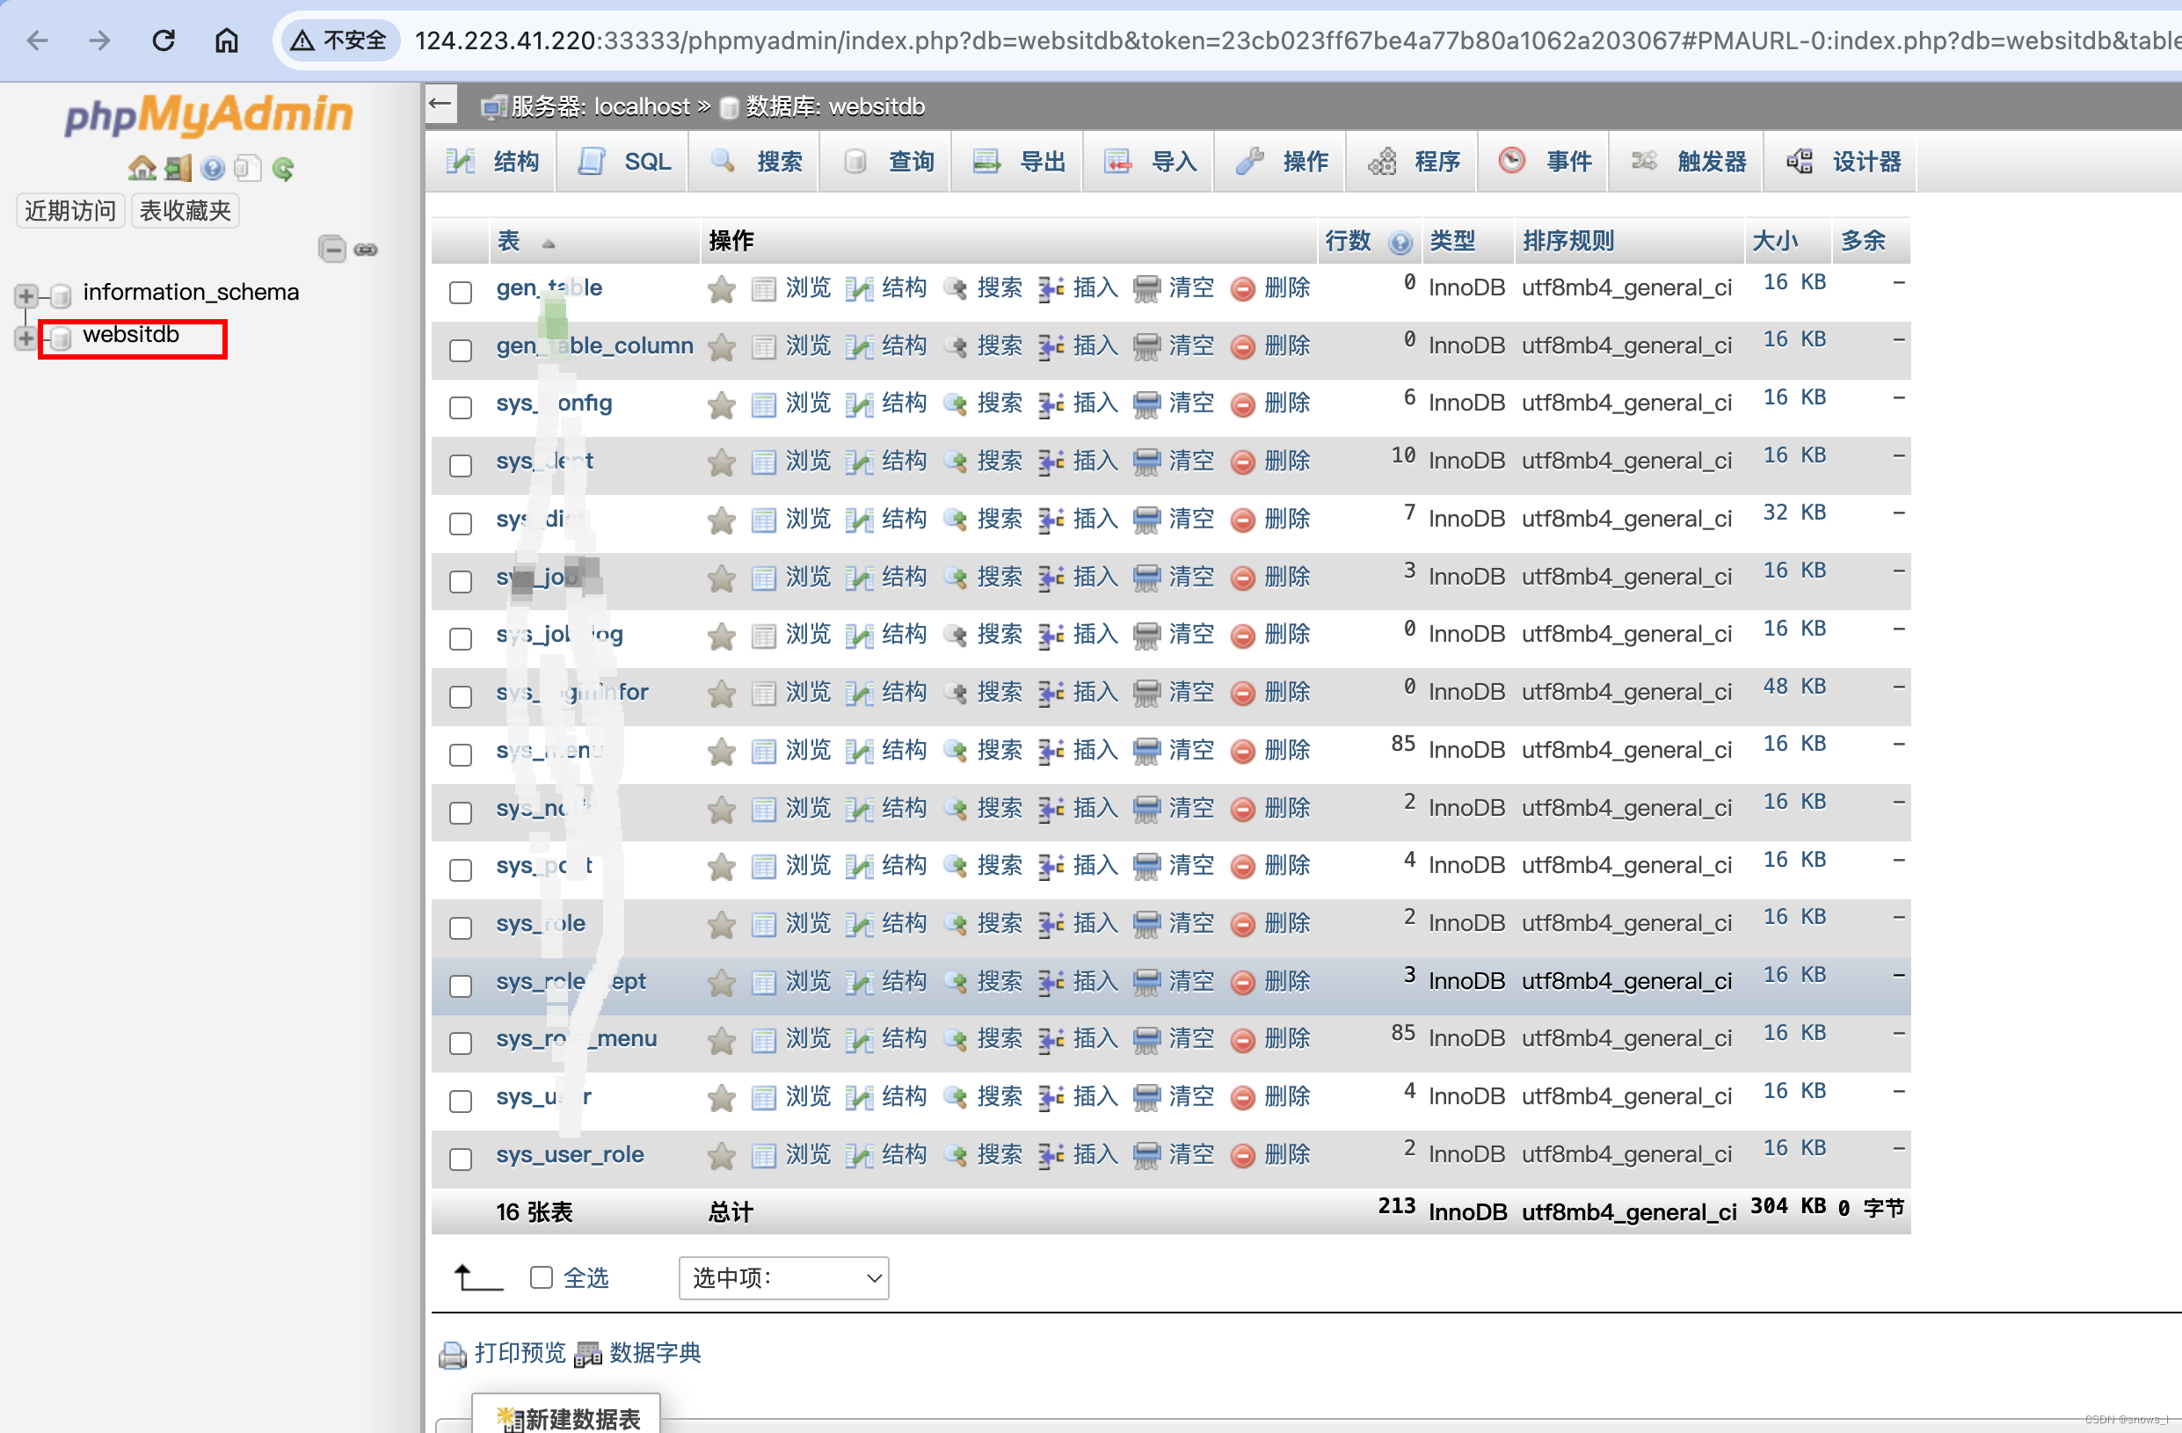The height and width of the screenshot is (1433, 2182).
Task: Open the 选中项 dropdown
Action: [784, 1278]
